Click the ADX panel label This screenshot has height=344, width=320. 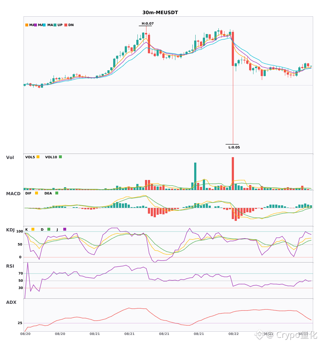tap(11, 302)
